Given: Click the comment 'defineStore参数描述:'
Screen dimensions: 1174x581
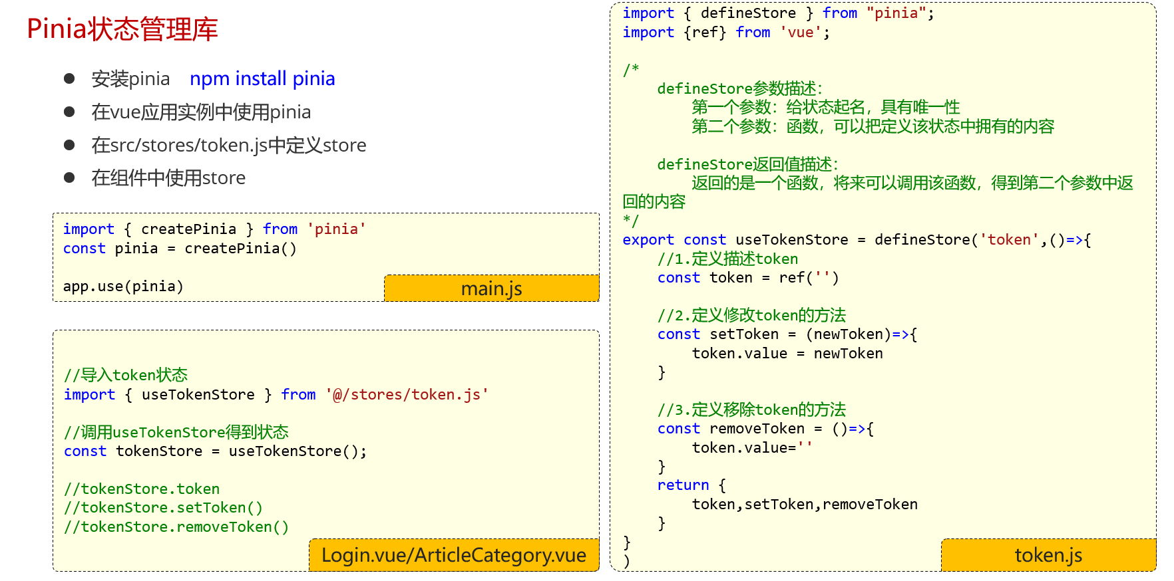Looking at the screenshot, I should pos(740,89).
